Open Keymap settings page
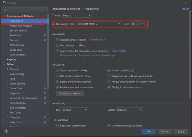The height and width of the screenshot is (137, 192). [11, 60]
